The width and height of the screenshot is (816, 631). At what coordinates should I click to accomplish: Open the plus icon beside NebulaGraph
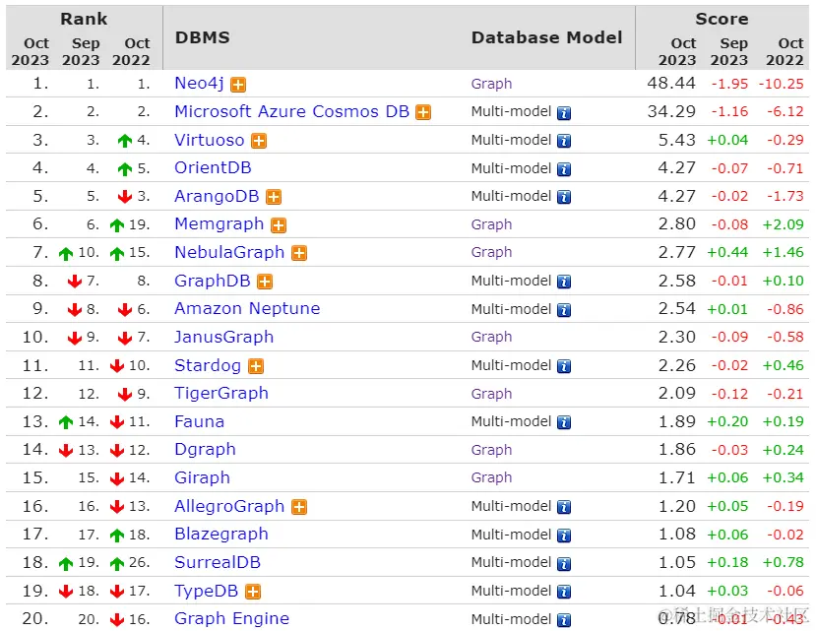pos(298,253)
